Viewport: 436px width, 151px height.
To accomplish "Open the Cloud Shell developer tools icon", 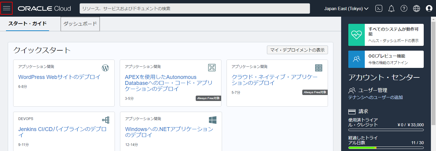I will (379, 8).
